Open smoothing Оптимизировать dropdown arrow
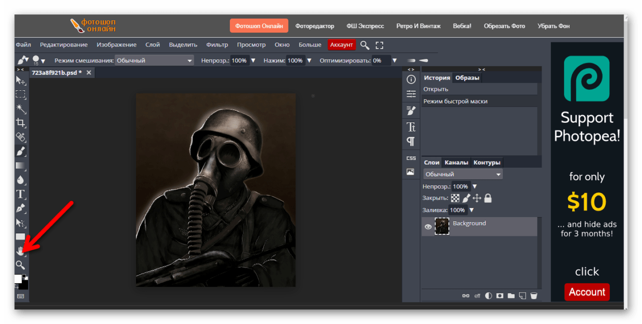The image size is (642, 324). 394,60
